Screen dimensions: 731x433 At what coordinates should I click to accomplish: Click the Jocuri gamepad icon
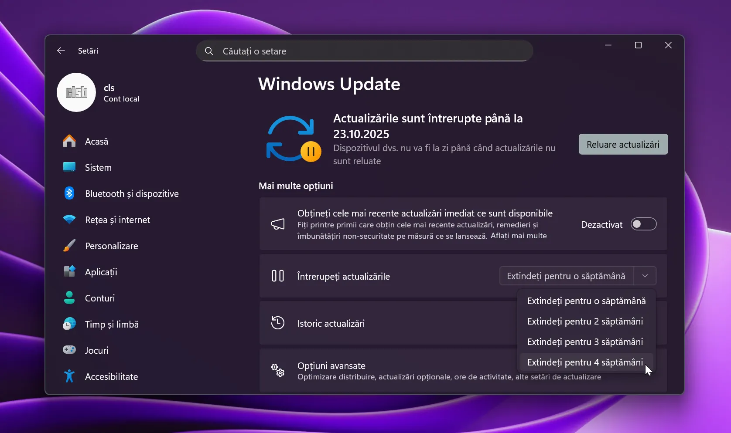69,350
